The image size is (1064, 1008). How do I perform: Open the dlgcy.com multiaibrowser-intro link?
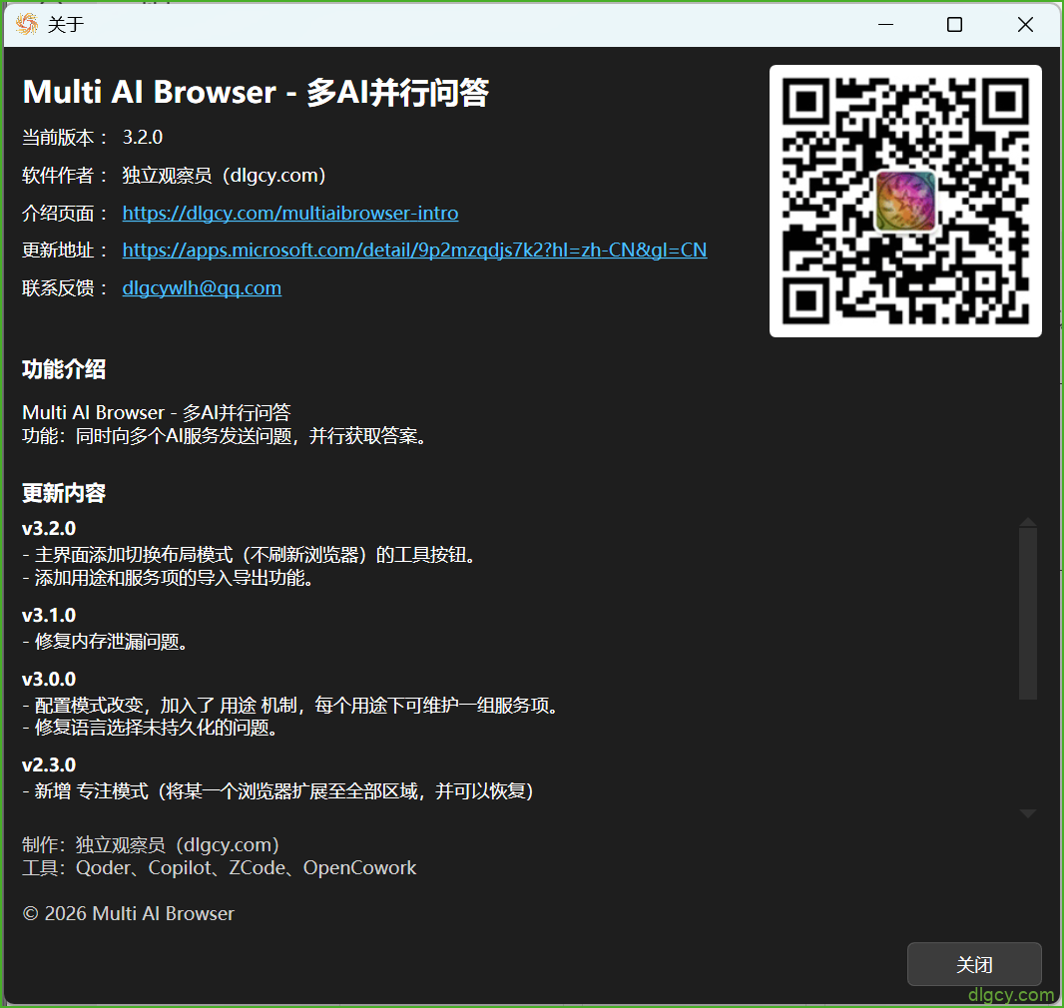coord(290,213)
